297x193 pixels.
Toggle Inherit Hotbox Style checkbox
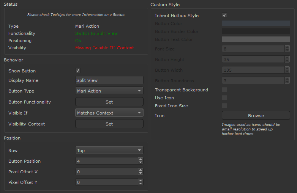pyautogui.click(x=224, y=16)
